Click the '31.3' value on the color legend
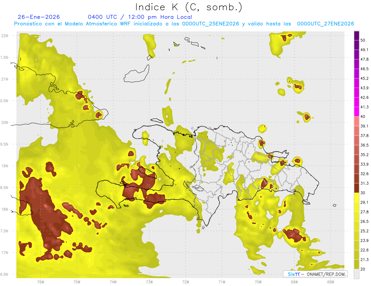The width and height of the screenshot is (371, 286). pos(365,183)
